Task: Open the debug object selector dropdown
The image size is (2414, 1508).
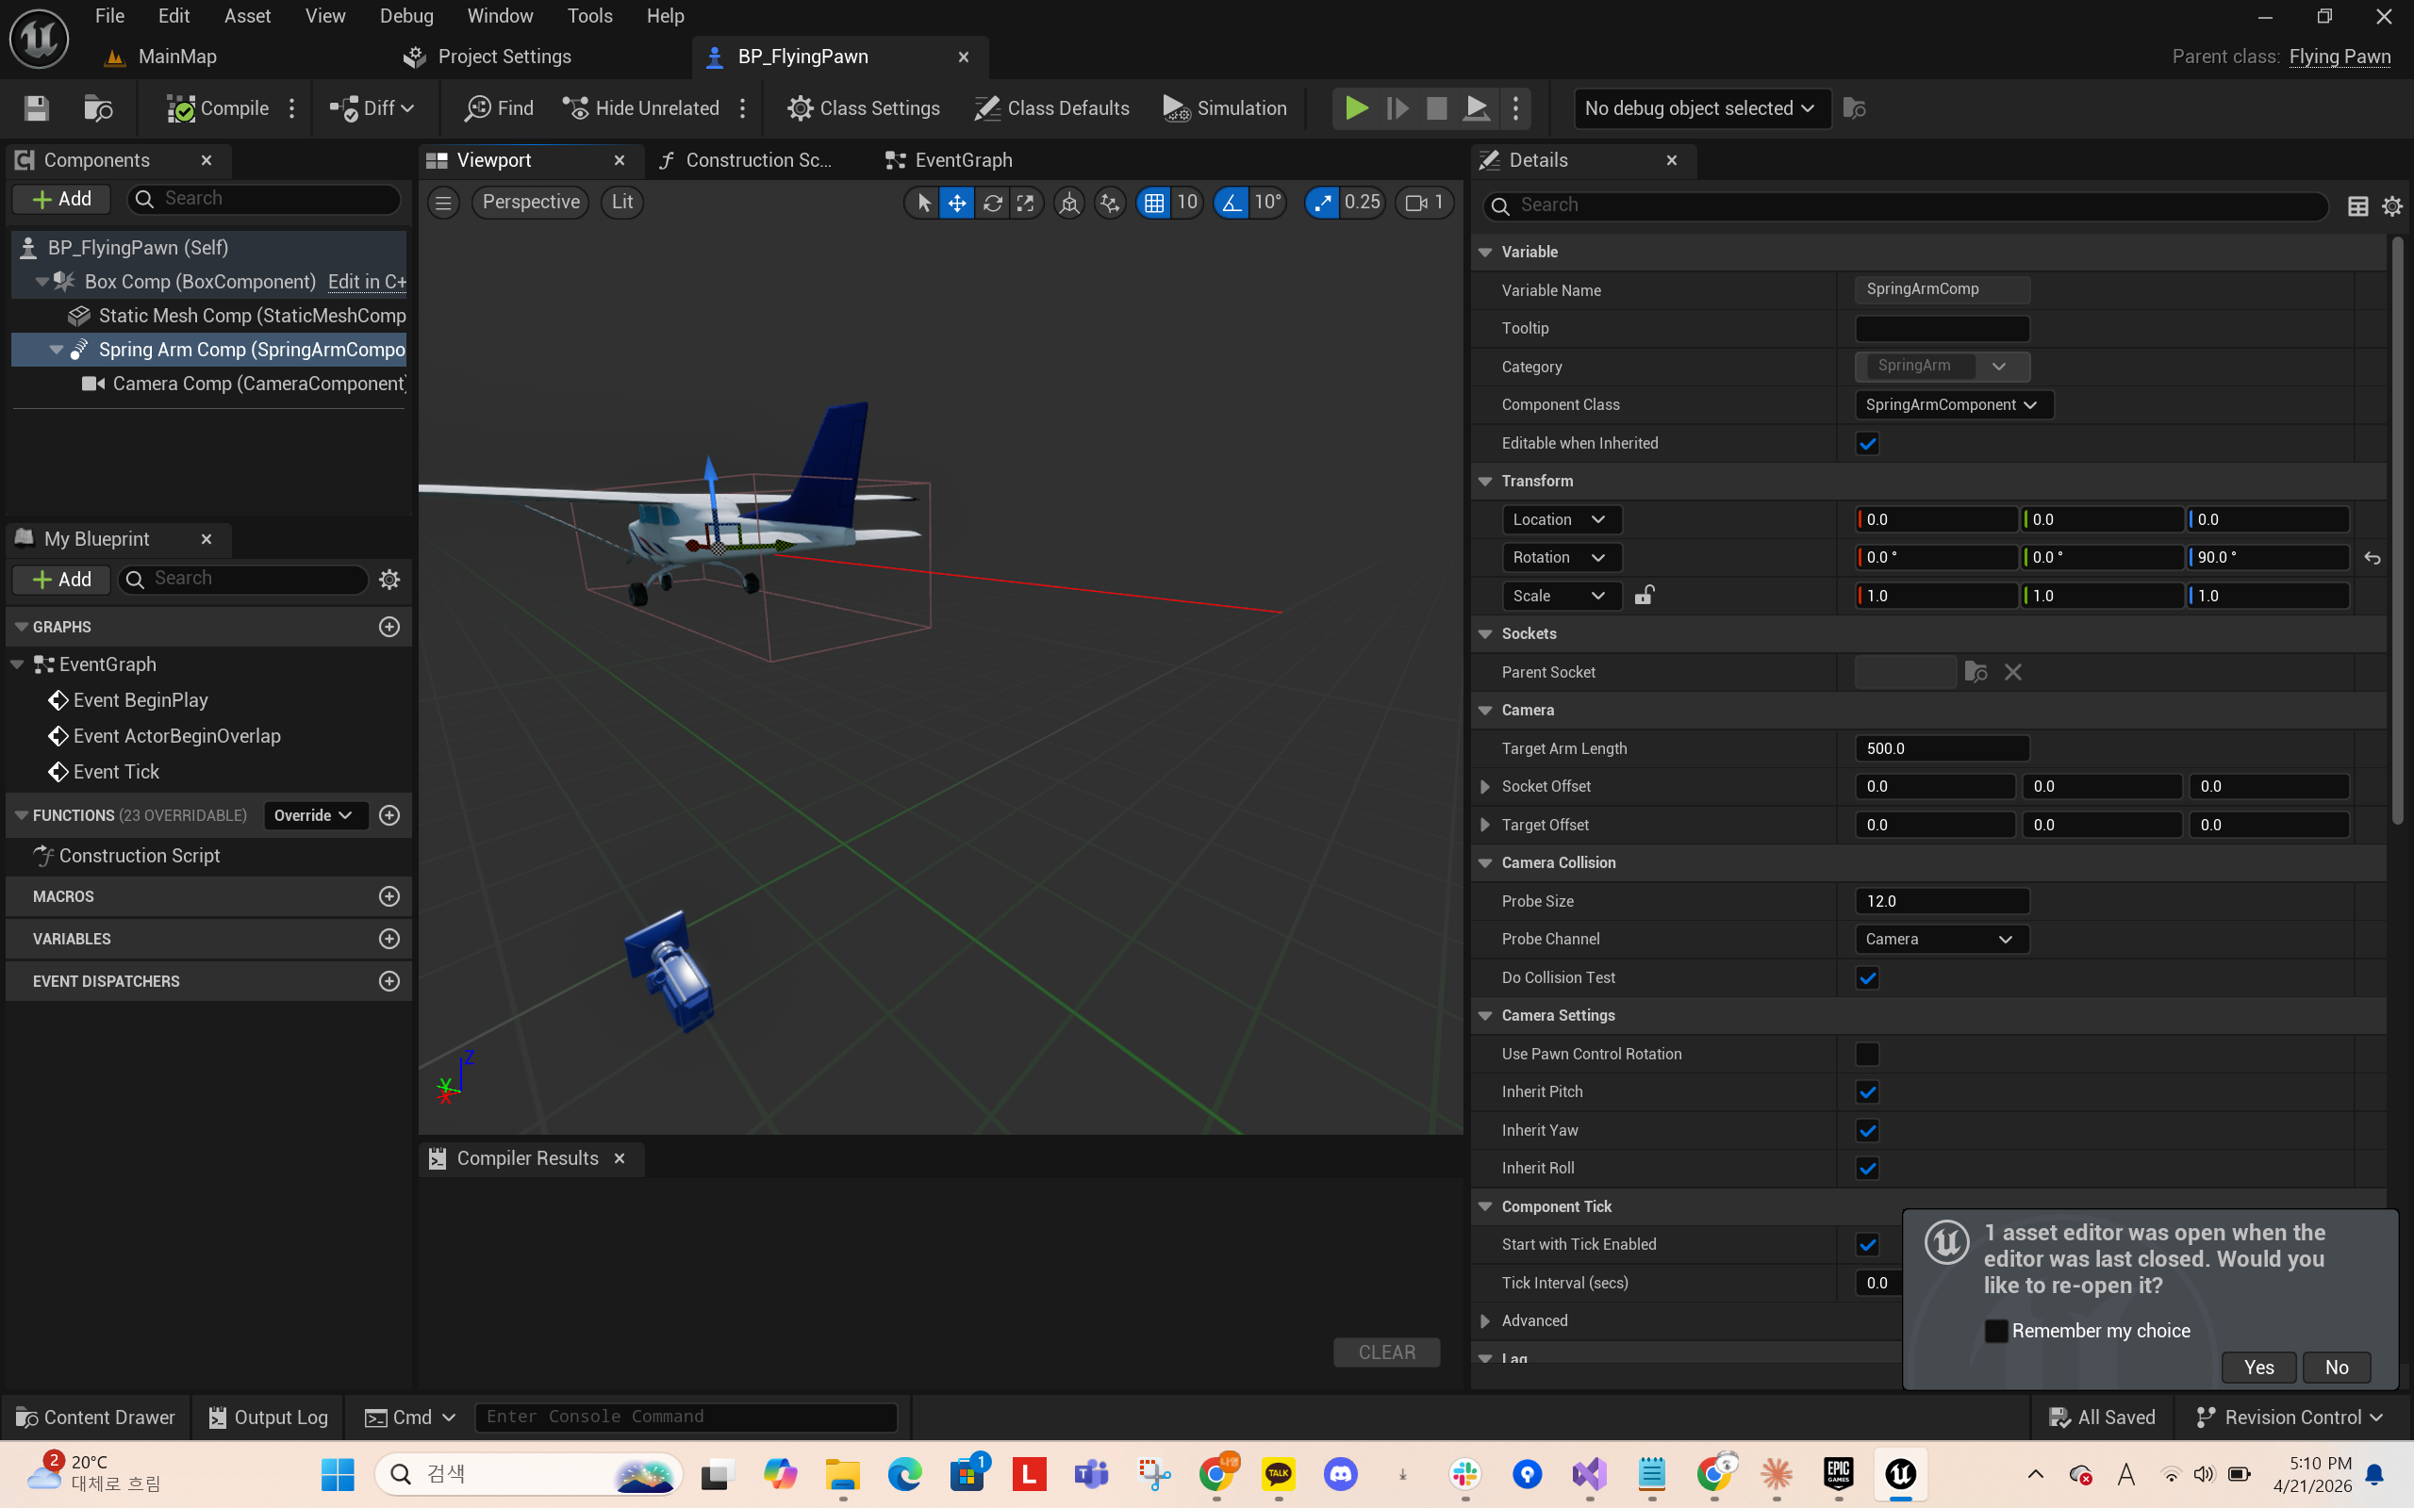Action: 1701,107
